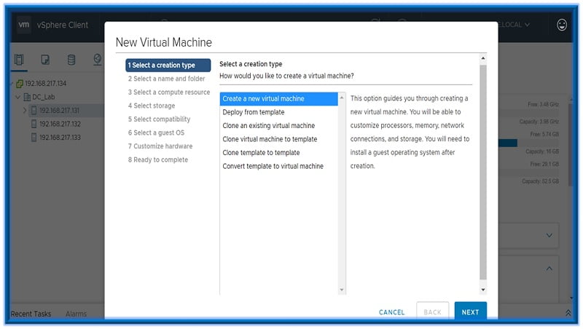The width and height of the screenshot is (583, 329).
Task: Open the Storage inventory view icon
Action: (71, 60)
